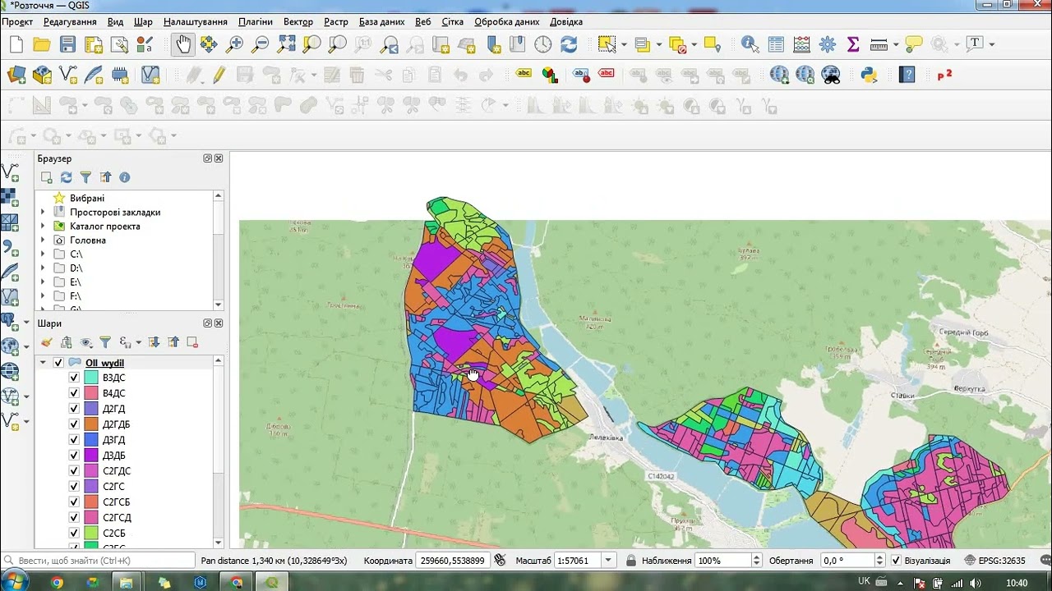Open the P2 plugin icon

click(945, 75)
